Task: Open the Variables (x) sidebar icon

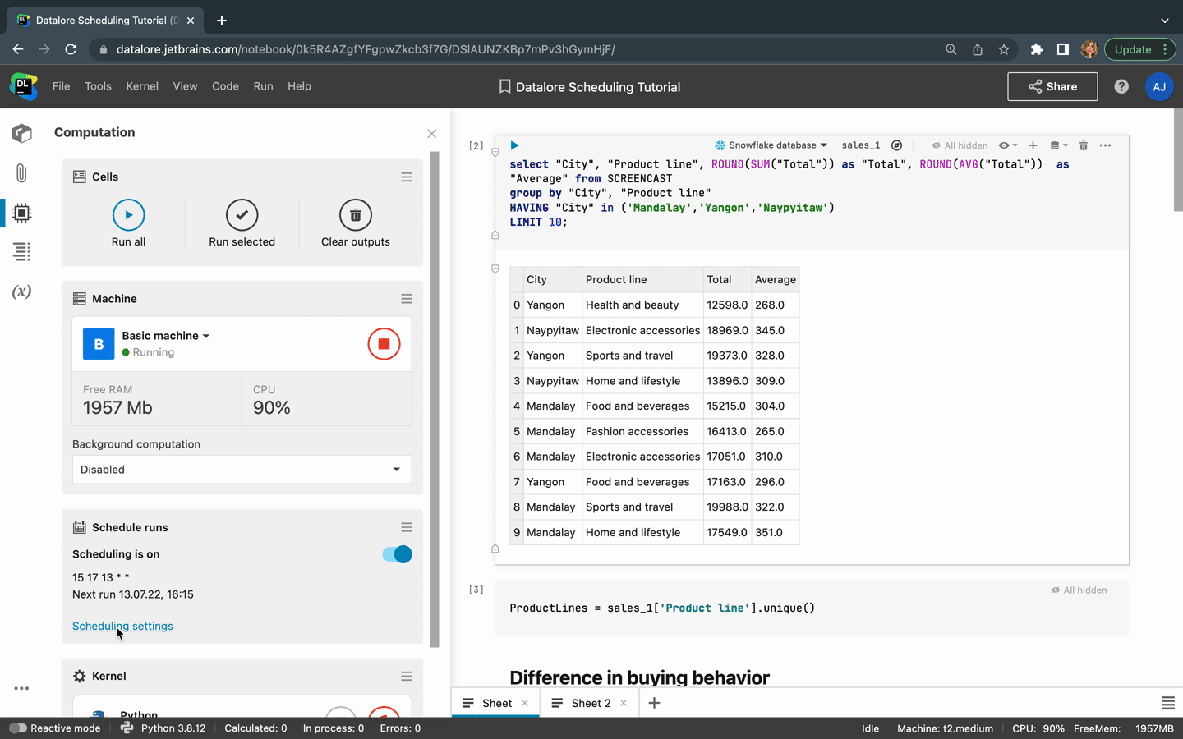Action: point(21,291)
